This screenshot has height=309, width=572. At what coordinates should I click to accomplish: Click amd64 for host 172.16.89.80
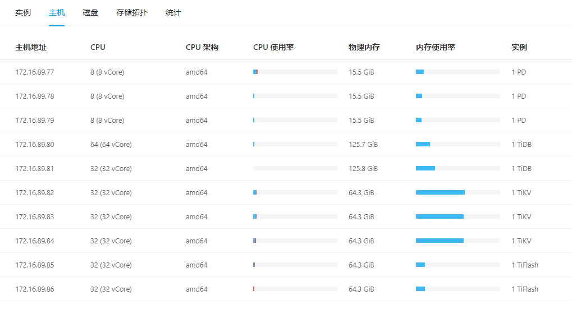[196, 144]
